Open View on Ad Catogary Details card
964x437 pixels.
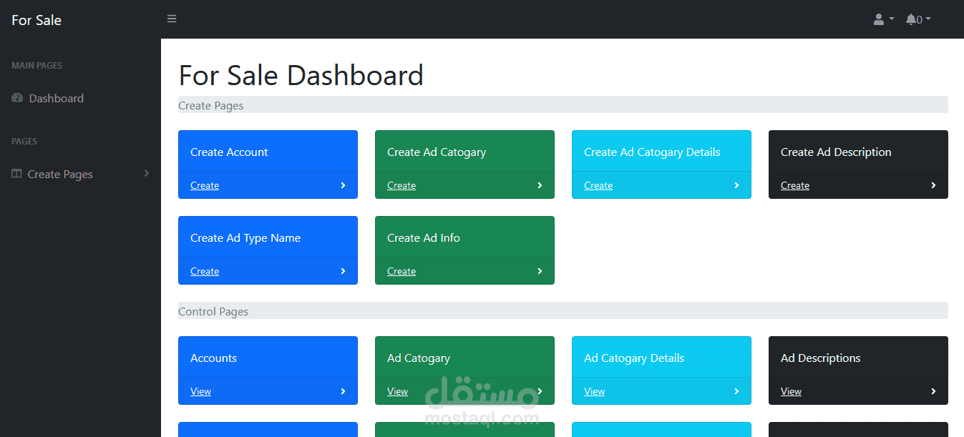click(594, 391)
